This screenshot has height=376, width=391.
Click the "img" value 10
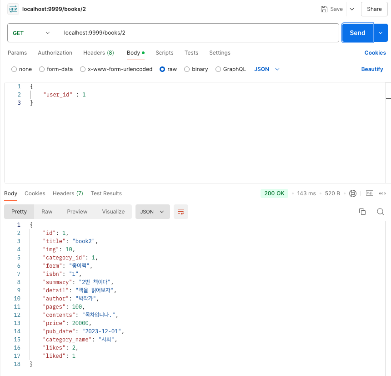(x=69, y=249)
